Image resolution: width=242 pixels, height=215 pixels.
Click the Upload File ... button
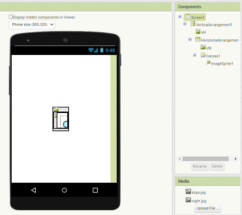coord(208,208)
